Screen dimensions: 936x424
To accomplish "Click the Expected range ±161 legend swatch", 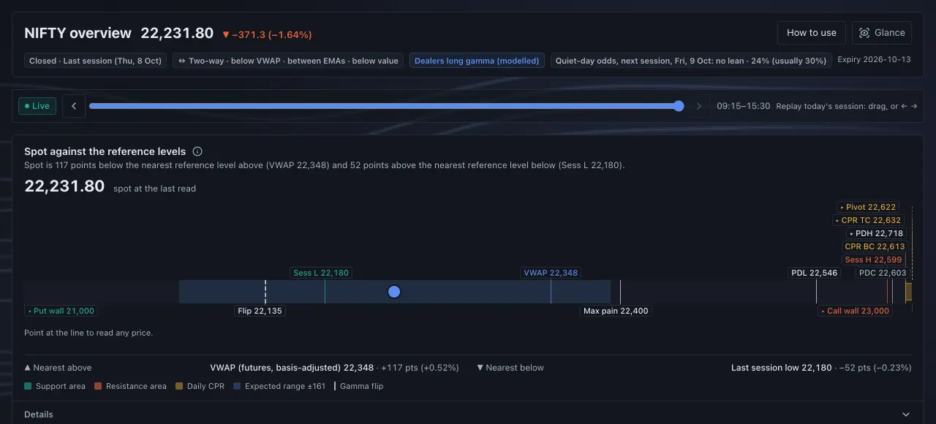I will click(237, 386).
